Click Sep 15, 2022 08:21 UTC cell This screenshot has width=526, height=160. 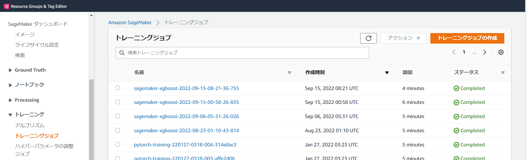332,88
